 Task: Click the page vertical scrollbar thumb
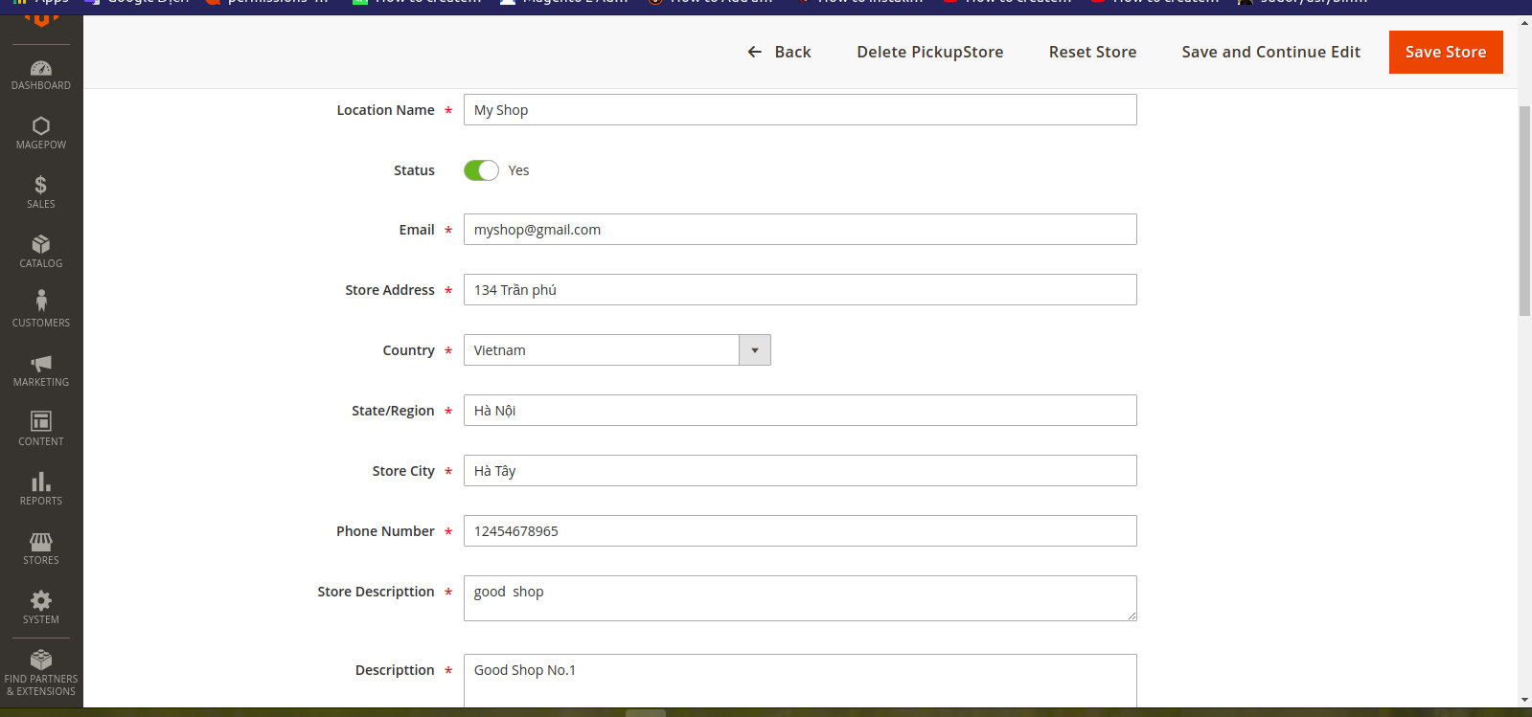[x=1524, y=211]
